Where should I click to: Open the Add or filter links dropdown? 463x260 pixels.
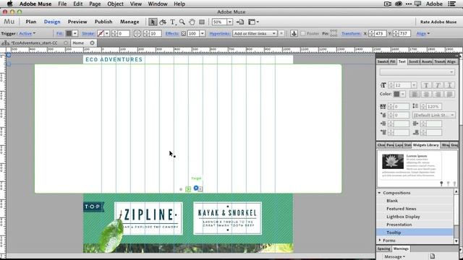pyautogui.click(x=255, y=34)
